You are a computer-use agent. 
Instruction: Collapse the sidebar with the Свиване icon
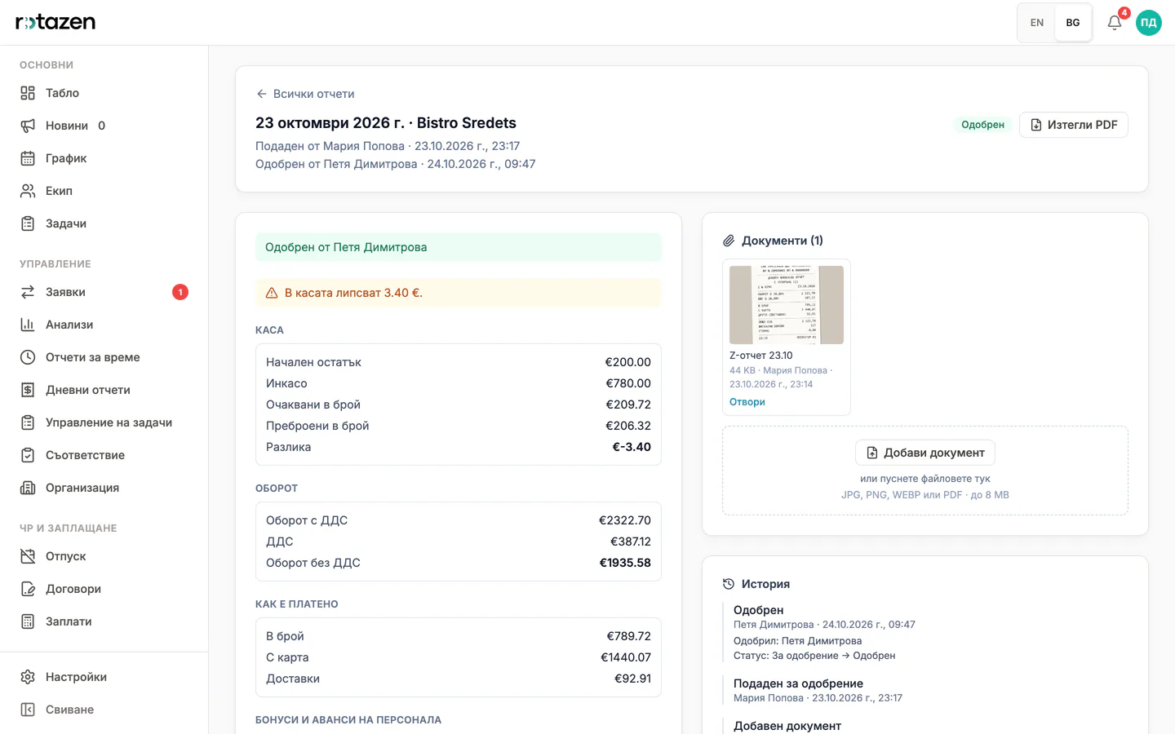(x=28, y=710)
